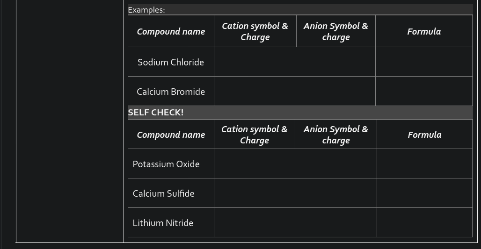
Task: Click the SELF CHECK! heading text
Action: [x=156, y=113]
